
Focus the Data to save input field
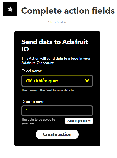click(x=57, y=111)
